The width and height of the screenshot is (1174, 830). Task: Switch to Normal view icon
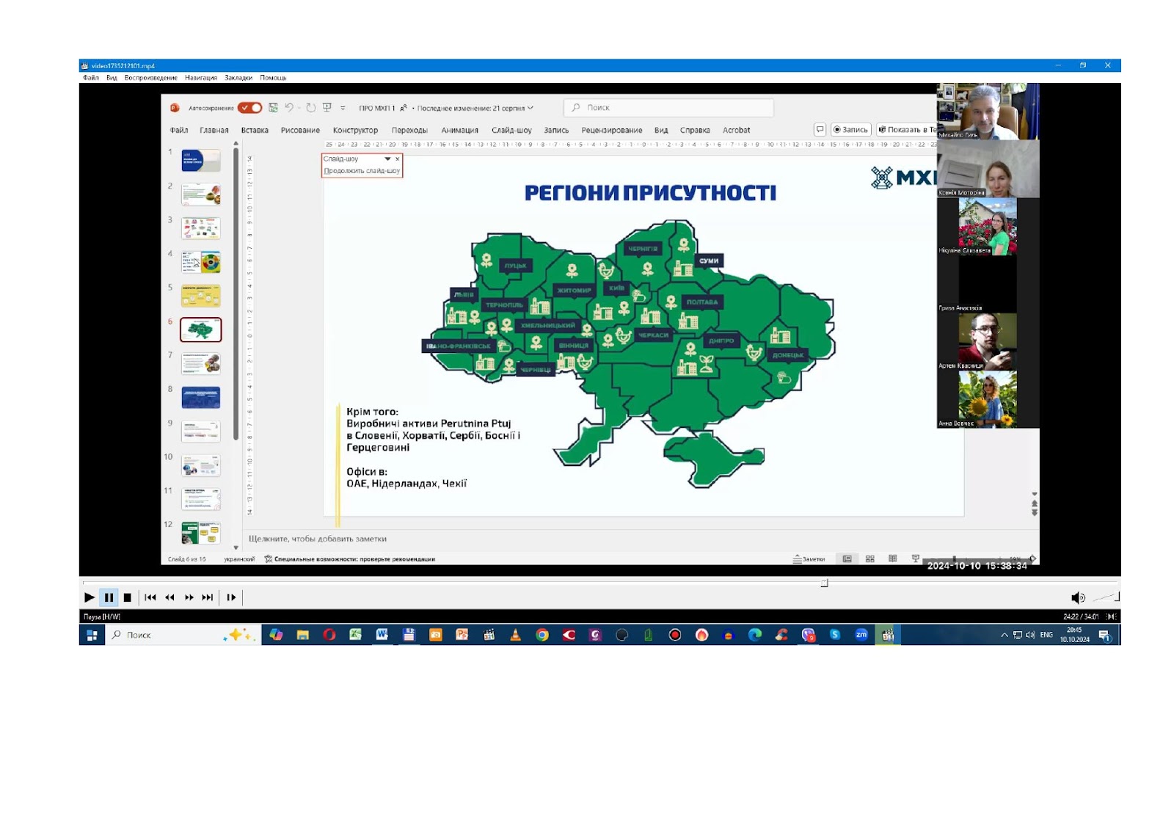[847, 559]
